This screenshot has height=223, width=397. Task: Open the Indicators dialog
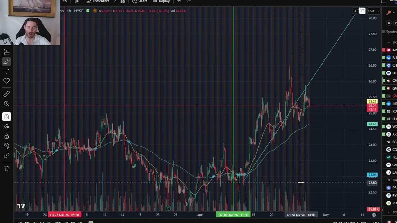[98, 2]
